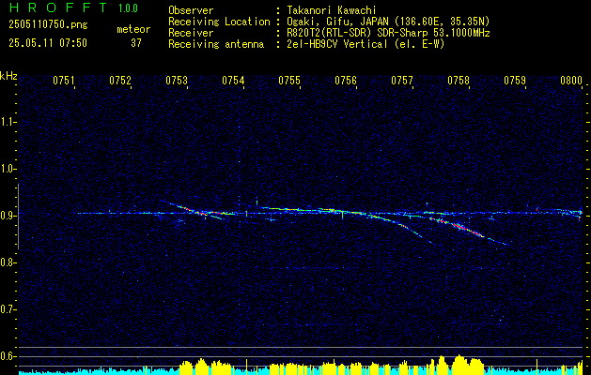This screenshot has width=591, height=375.
Task: Click the meteor count 37
Action: (136, 43)
